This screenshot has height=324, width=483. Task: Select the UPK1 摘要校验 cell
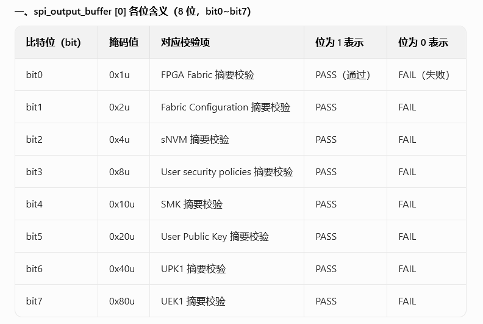[193, 269]
